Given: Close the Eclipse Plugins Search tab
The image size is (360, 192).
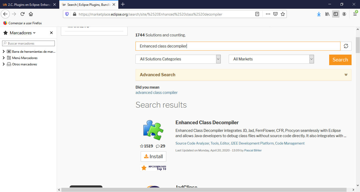Looking at the screenshot, I should pyautogui.click(x=114, y=4).
